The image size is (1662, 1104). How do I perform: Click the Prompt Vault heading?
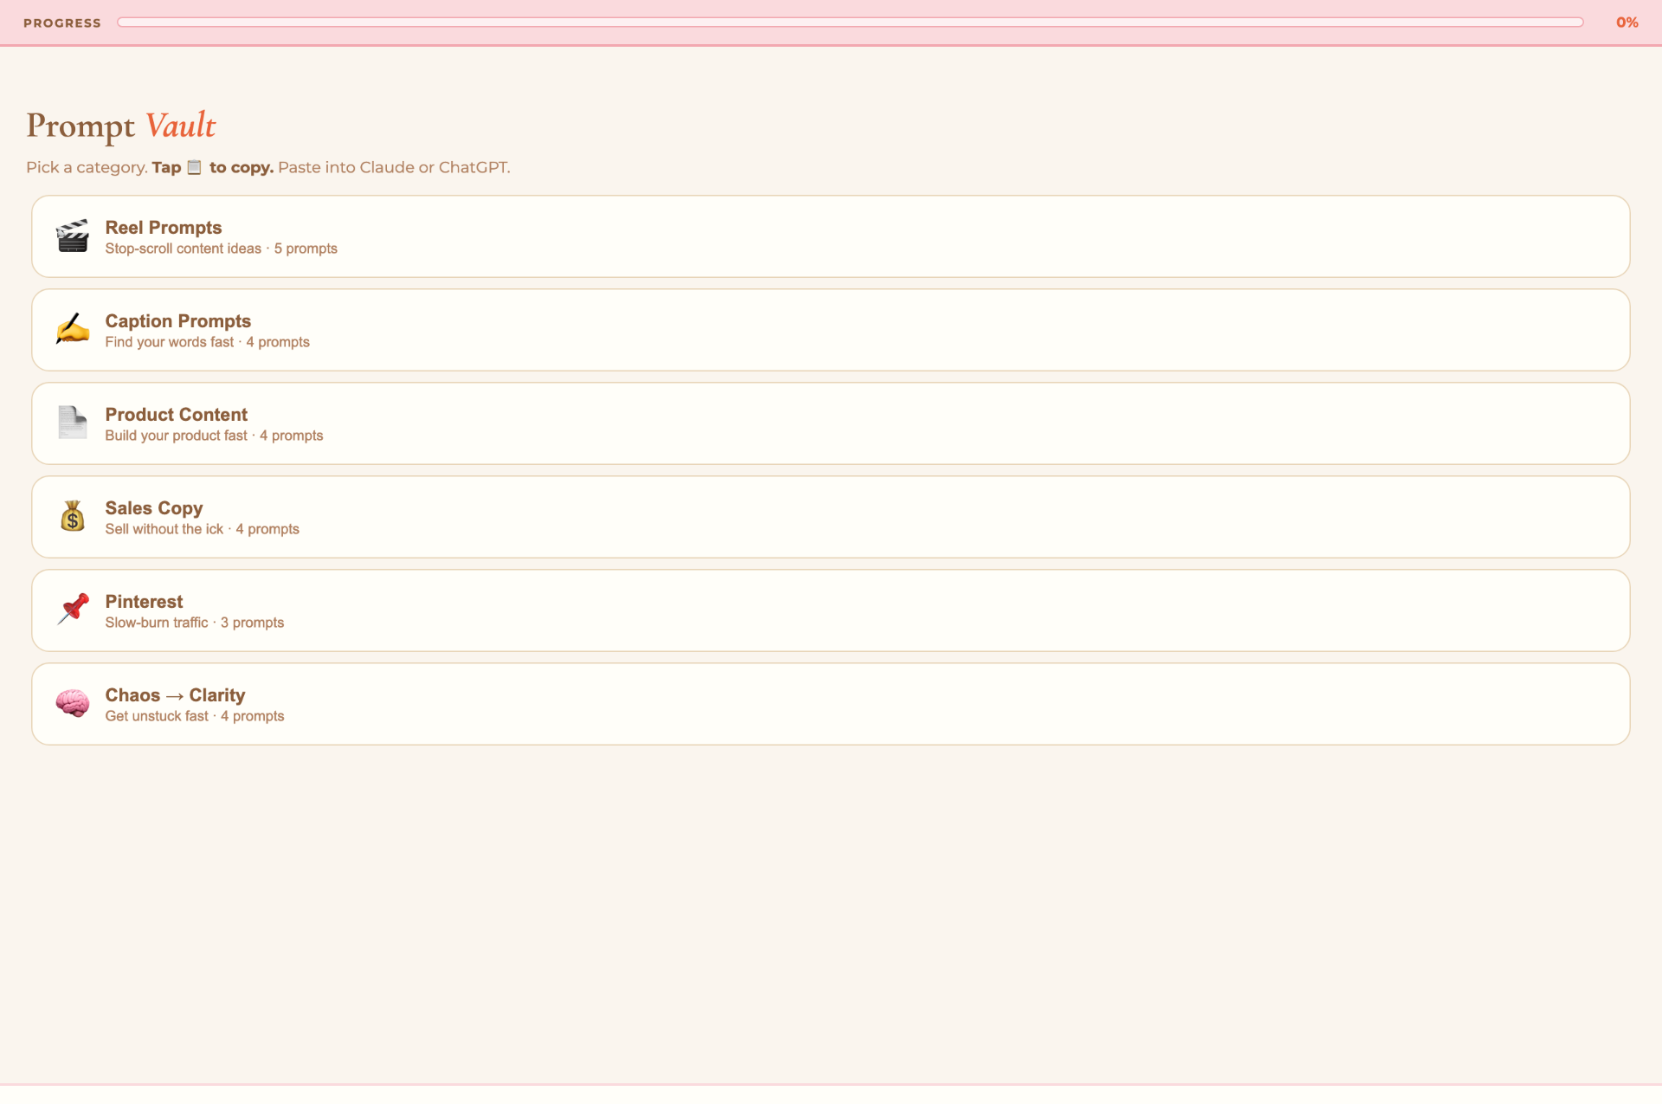[121, 126]
